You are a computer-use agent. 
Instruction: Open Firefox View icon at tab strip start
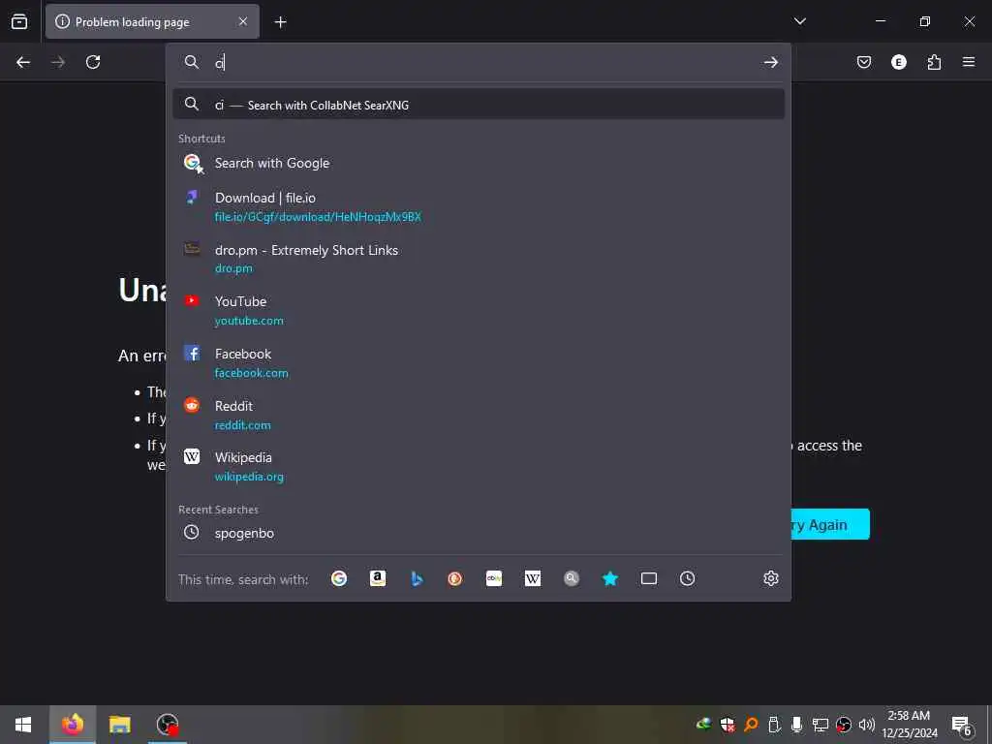(x=19, y=21)
